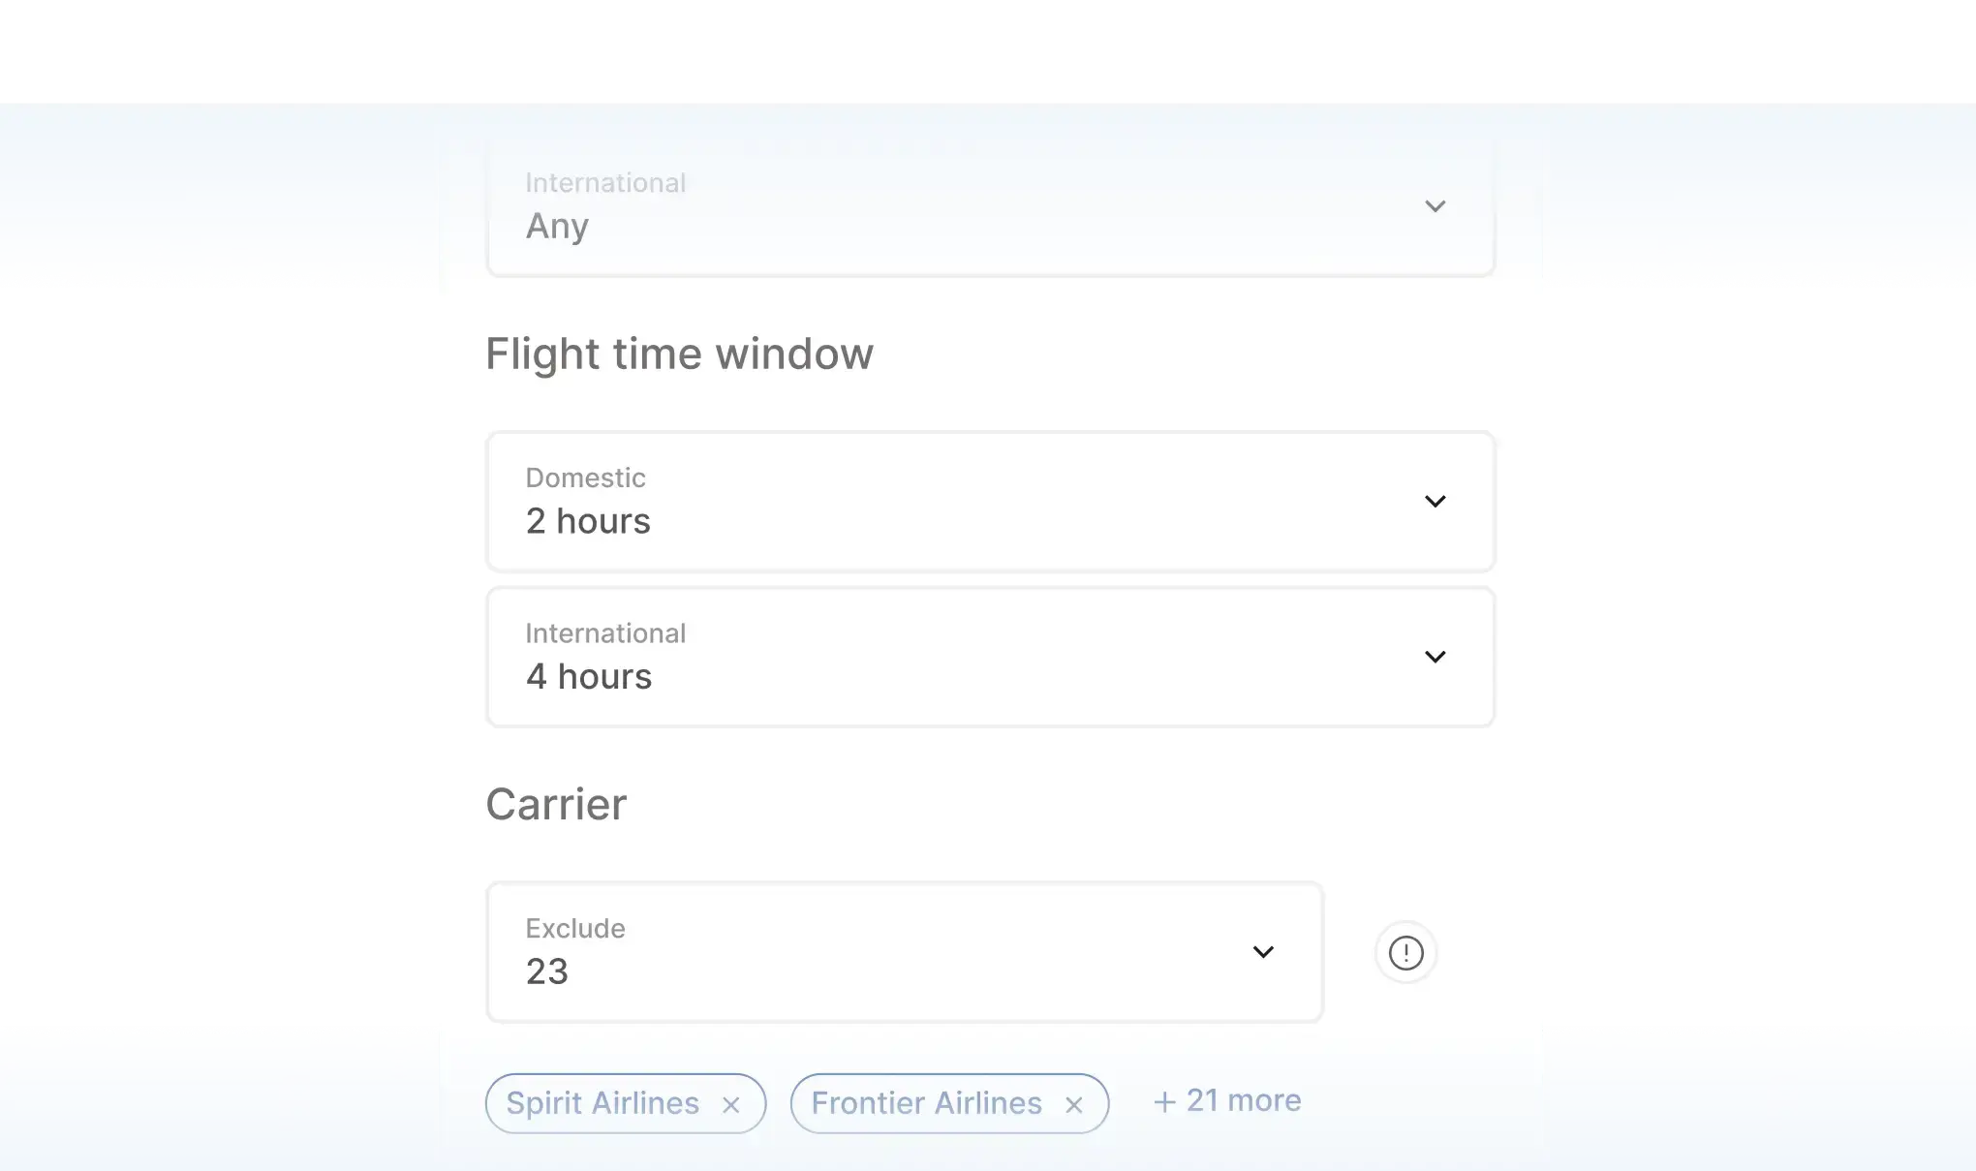This screenshot has height=1171, width=1976.
Task: Expand the full excluded carrier list
Action: tap(1225, 1099)
